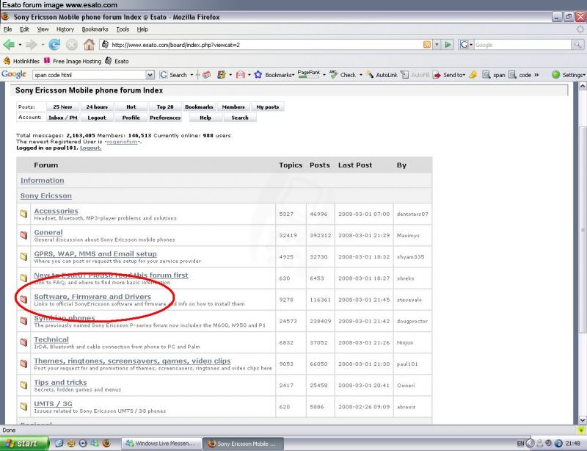Open the View menu
Viewport: 587px width, 451px height.
43,29
